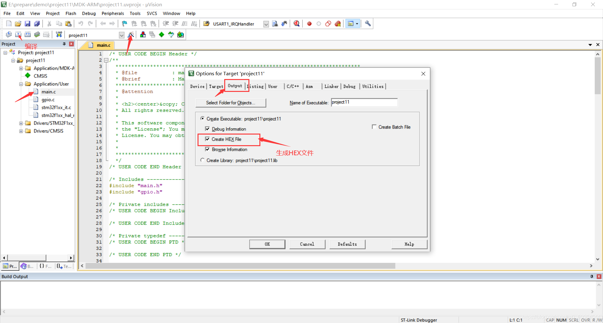Insert a breakpoint with the red dot
Image resolution: width=603 pixels, height=323 pixels.
tap(309, 24)
